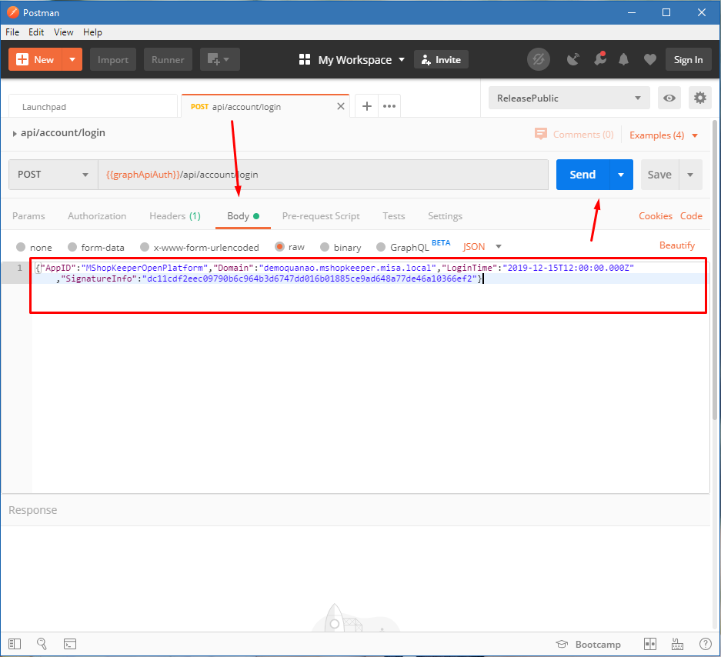721x657 pixels.
Task: Click the satellite capture requests icon
Action: (573, 59)
